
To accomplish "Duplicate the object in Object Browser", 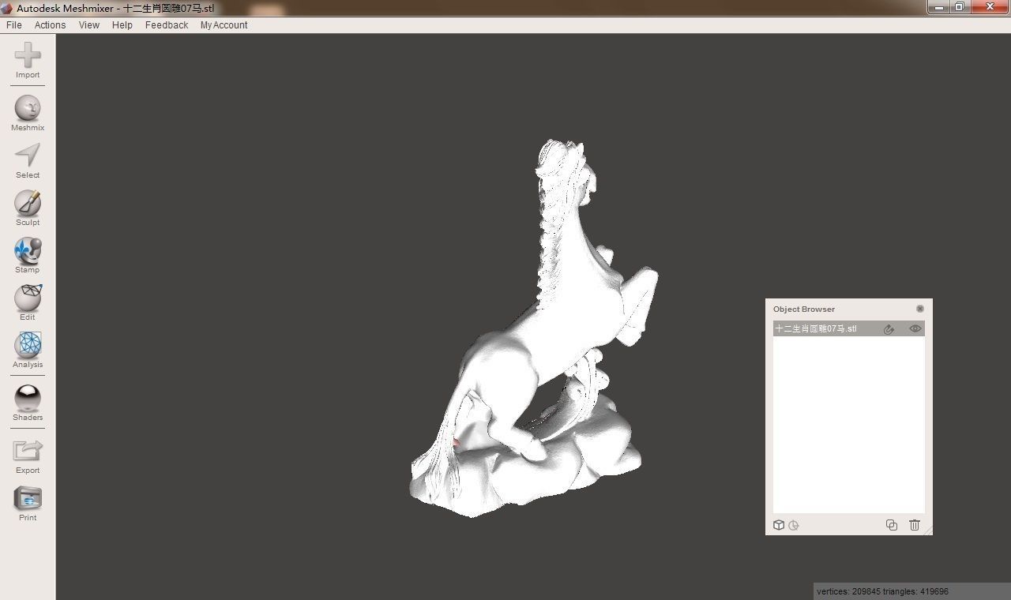I will tap(892, 525).
